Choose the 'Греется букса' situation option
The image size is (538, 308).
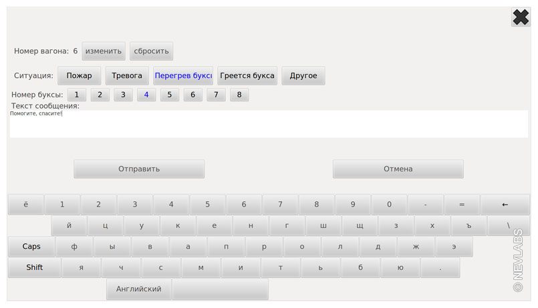[x=247, y=76]
